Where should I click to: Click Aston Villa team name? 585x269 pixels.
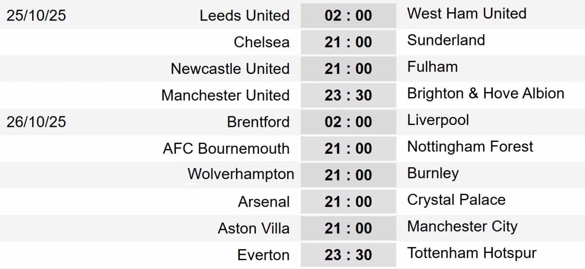click(253, 228)
